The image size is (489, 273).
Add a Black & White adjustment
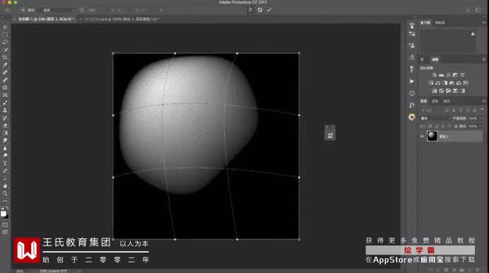(444, 83)
